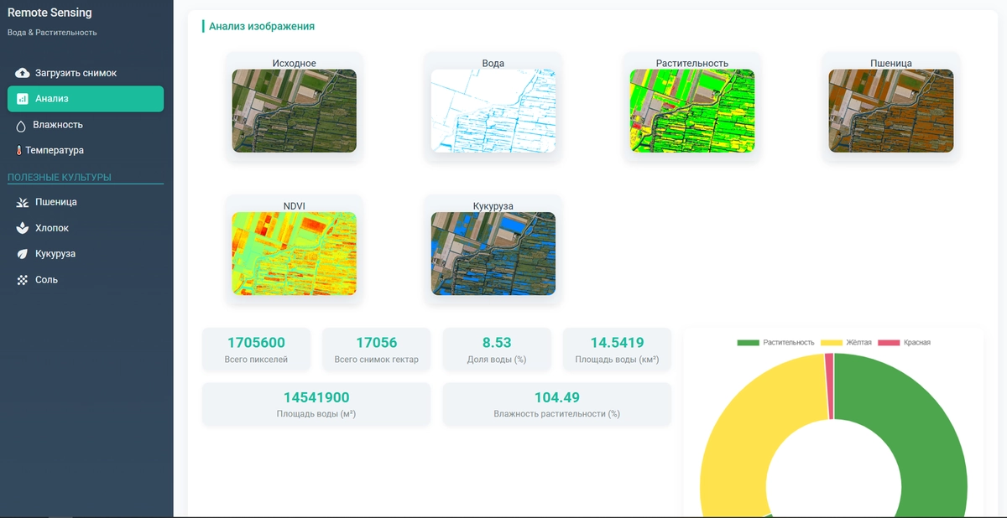Click the crystal icon beside Соль
1007x518 pixels.
[x=23, y=280]
